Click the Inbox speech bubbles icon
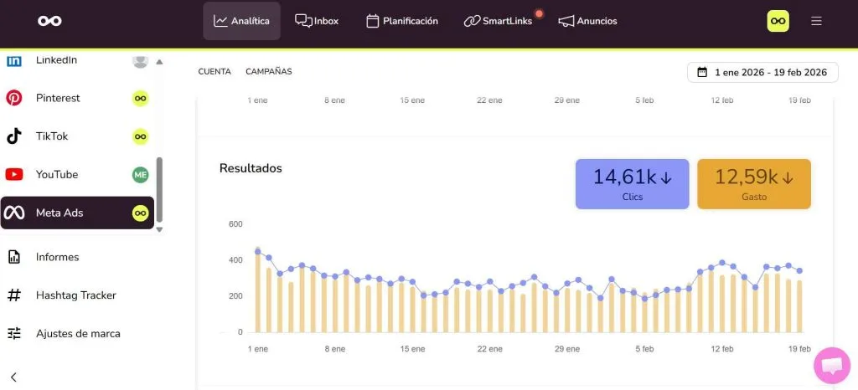 (x=303, y=21)
